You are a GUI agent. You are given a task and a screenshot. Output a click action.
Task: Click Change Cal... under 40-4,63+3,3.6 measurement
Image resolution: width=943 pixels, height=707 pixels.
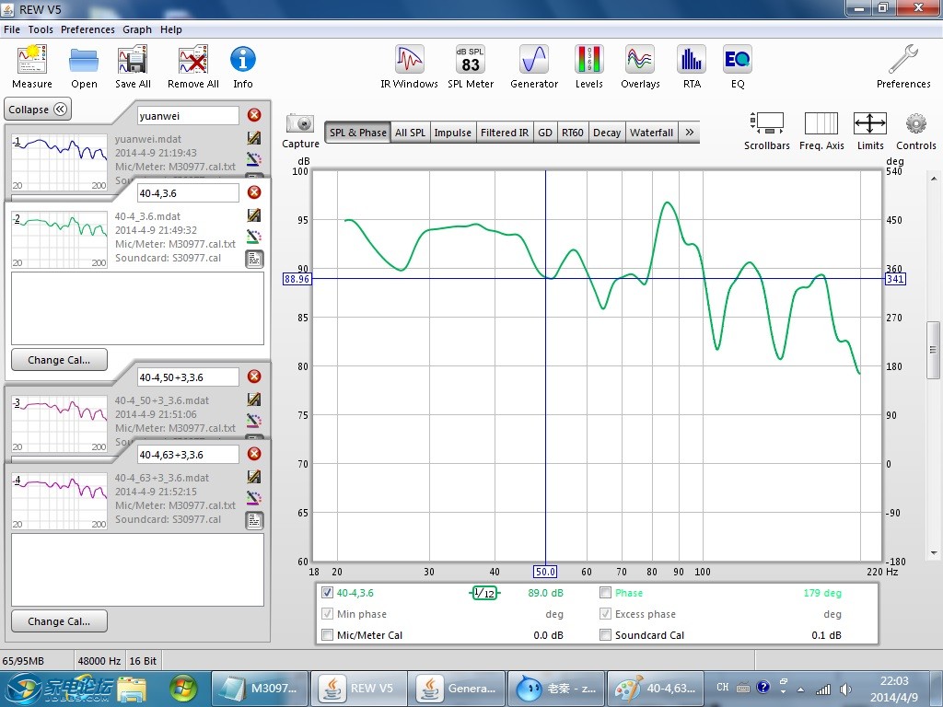(x=59, y=621)
